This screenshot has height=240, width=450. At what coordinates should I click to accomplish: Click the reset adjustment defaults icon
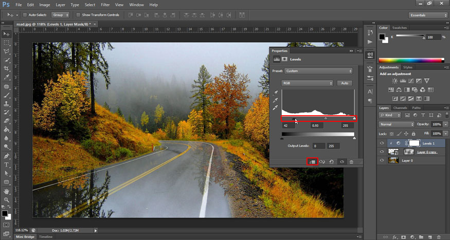[332, 161]
